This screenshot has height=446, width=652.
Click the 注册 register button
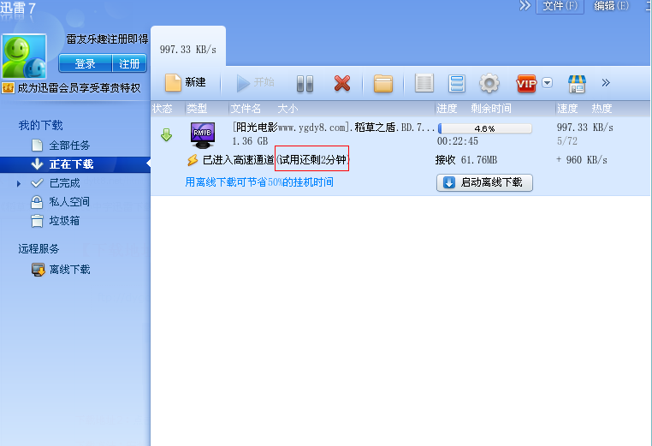[129, 63]
